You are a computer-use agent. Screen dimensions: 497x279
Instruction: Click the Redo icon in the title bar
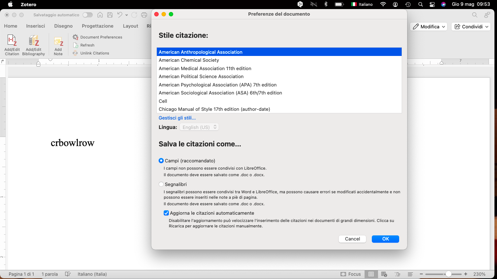[x=134, y=15]
